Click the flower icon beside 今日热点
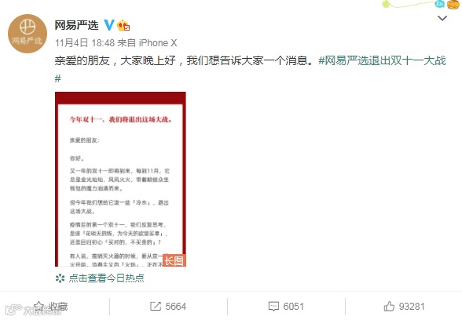 60,278
